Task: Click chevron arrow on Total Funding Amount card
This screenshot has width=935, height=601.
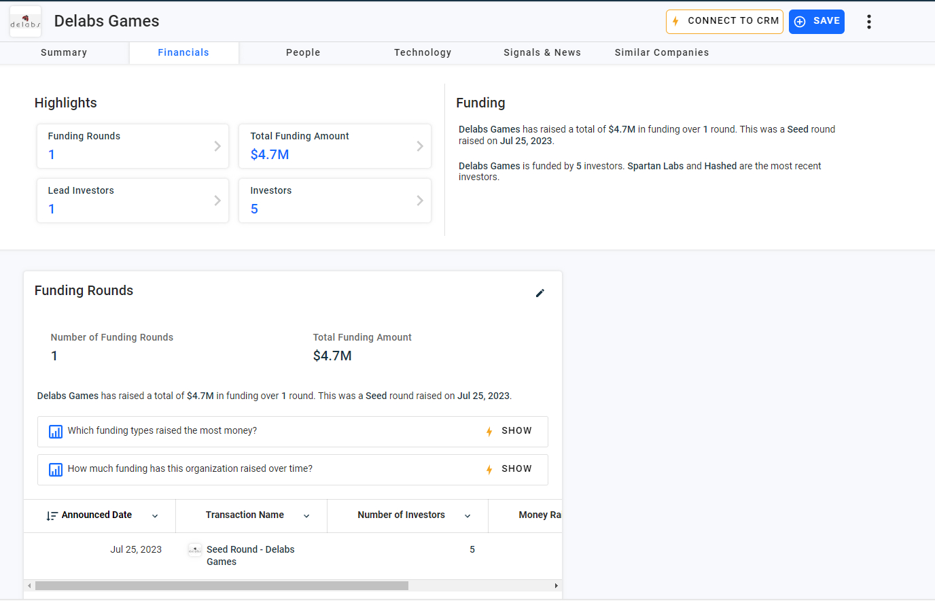Action: point(420,146)
